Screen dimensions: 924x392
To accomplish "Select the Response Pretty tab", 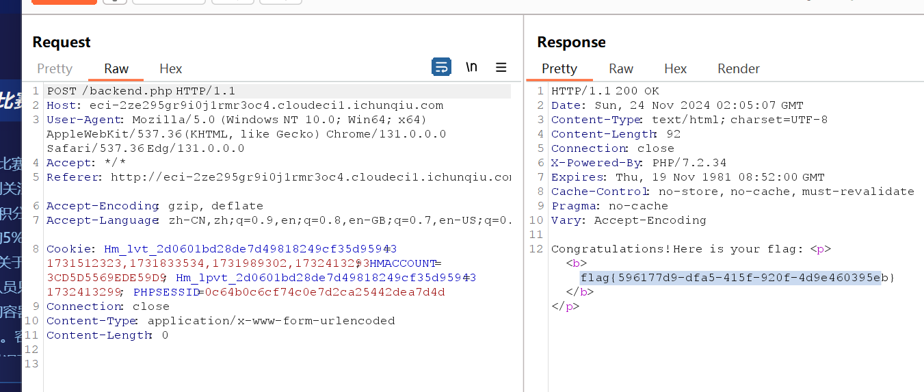I will coord(559,68).
